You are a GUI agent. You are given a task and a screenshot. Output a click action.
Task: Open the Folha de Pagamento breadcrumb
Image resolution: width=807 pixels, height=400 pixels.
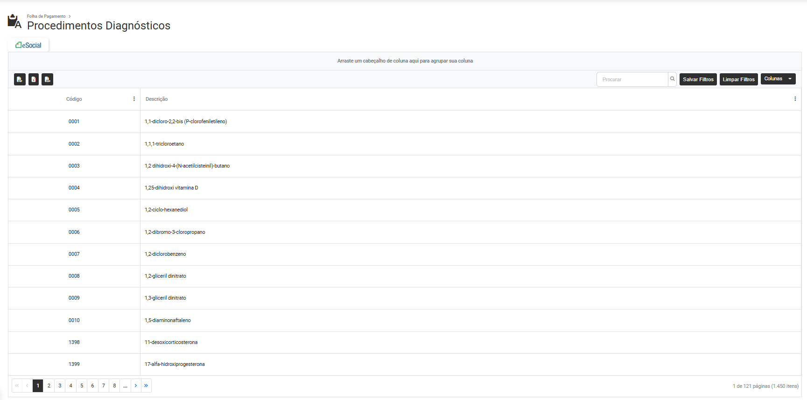(x=46, y=16)
